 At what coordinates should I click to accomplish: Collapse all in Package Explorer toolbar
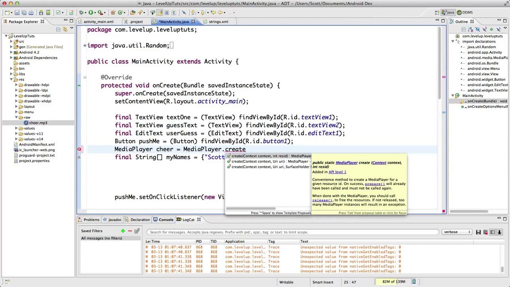pos(58,29)
